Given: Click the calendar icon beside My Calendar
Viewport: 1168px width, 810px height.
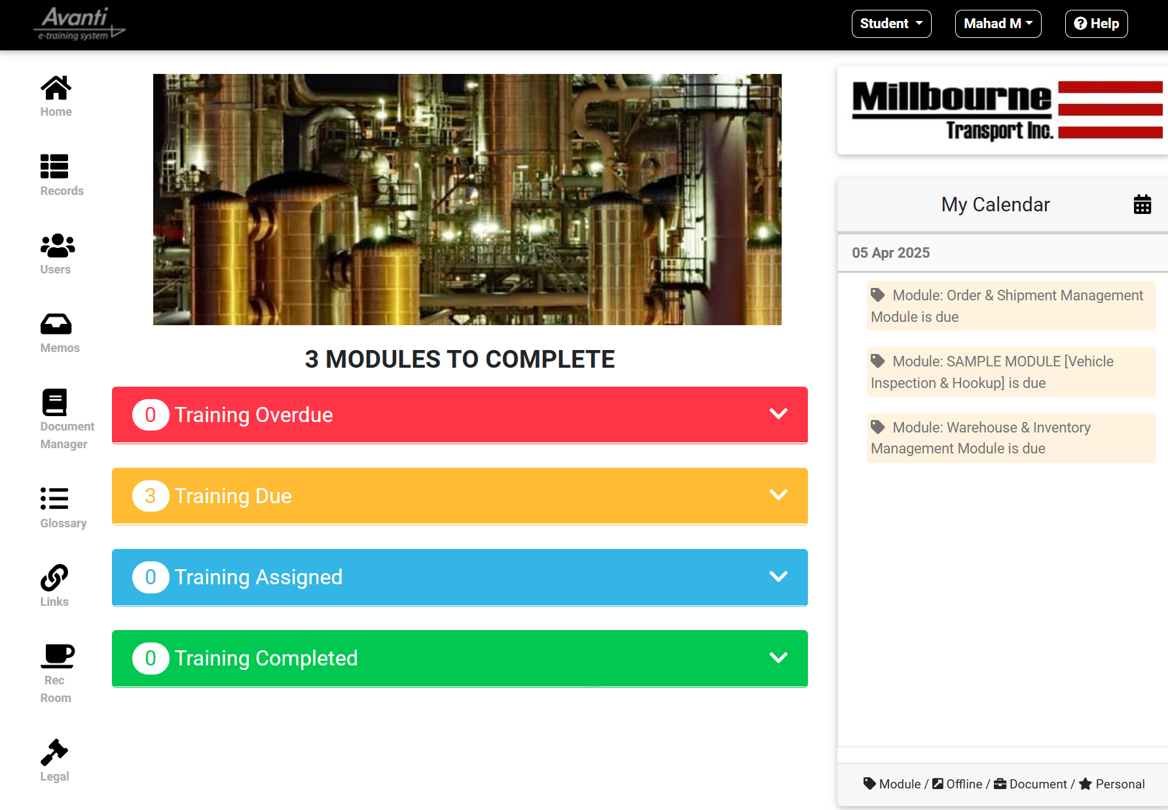Looking at the screenshot, I should point(1142,205).
